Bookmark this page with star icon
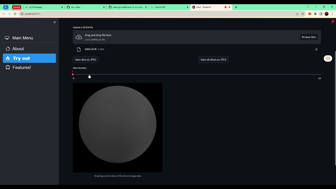Screen dimensions: 336x189 [303, 14]
